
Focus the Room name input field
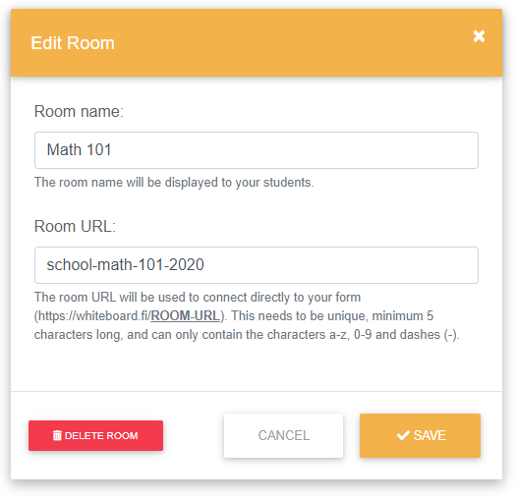[257, 150]
